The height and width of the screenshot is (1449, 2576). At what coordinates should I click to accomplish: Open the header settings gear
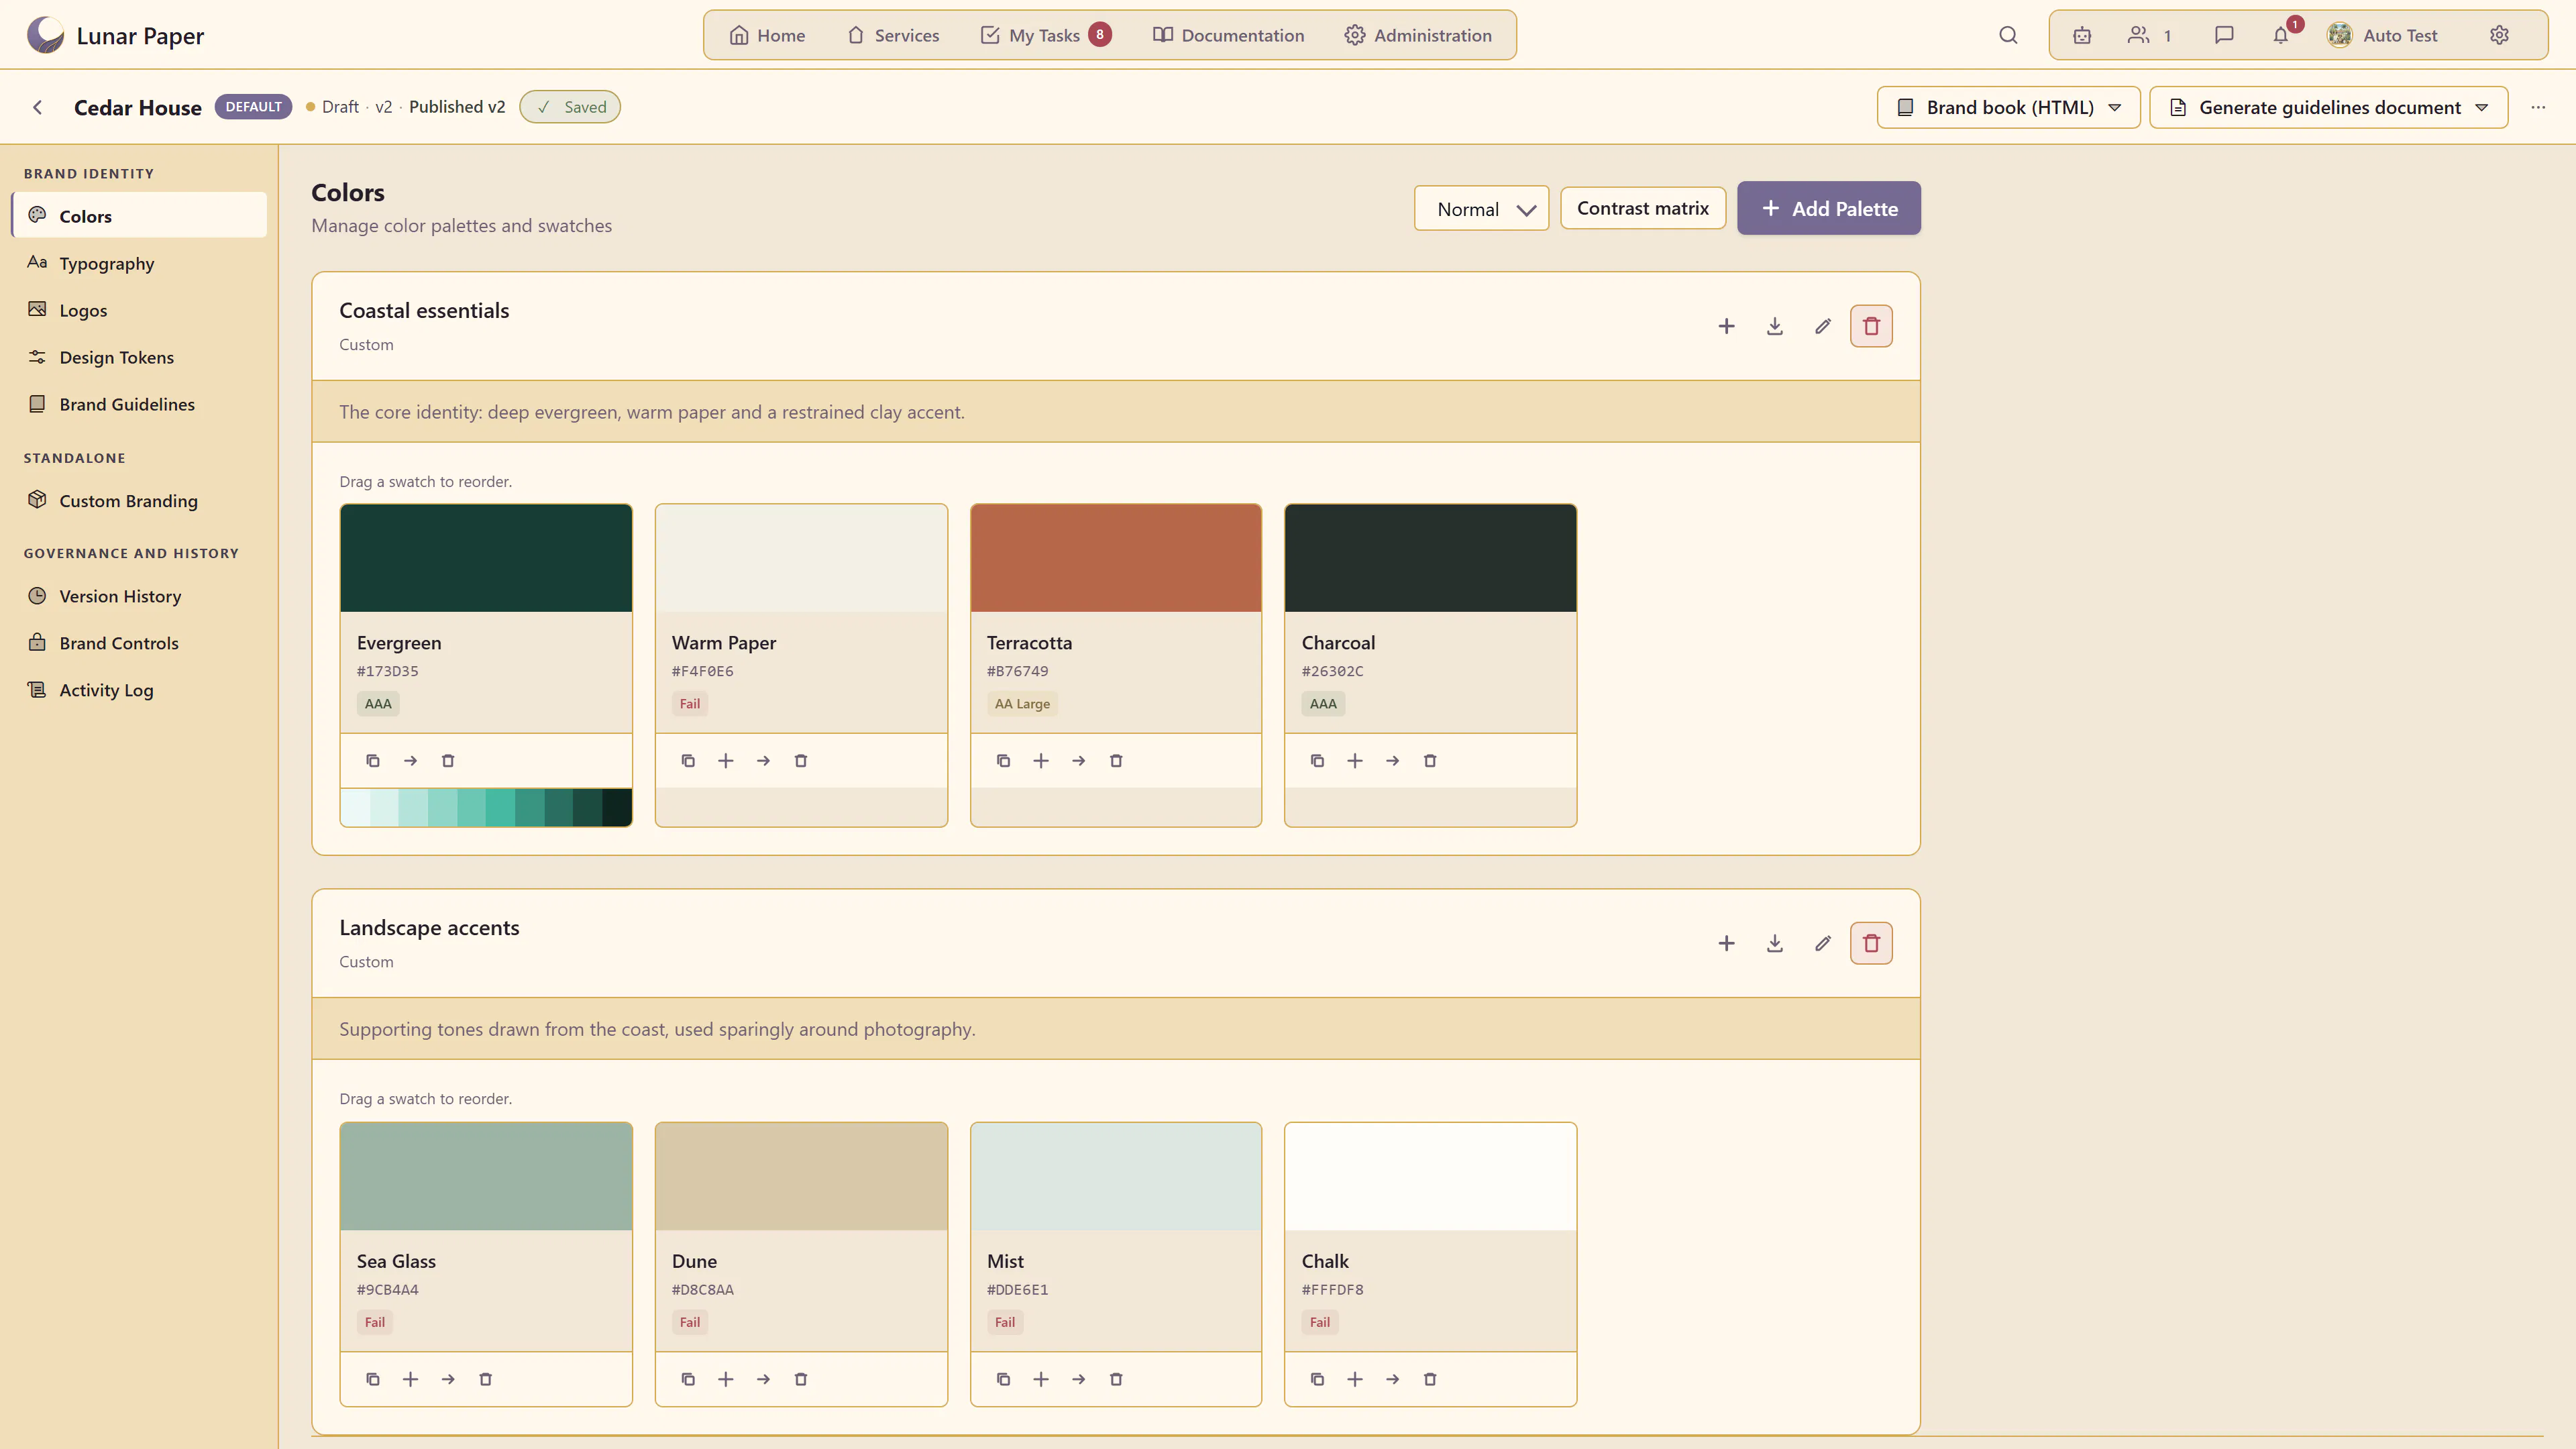tap(2499, 35)
